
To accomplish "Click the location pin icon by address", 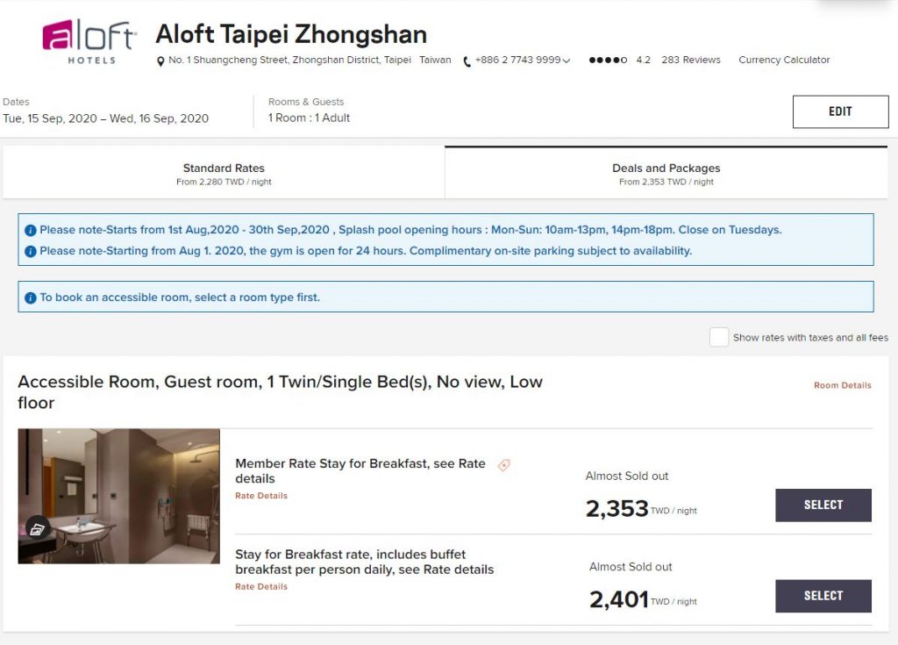I will coord(160,61).
